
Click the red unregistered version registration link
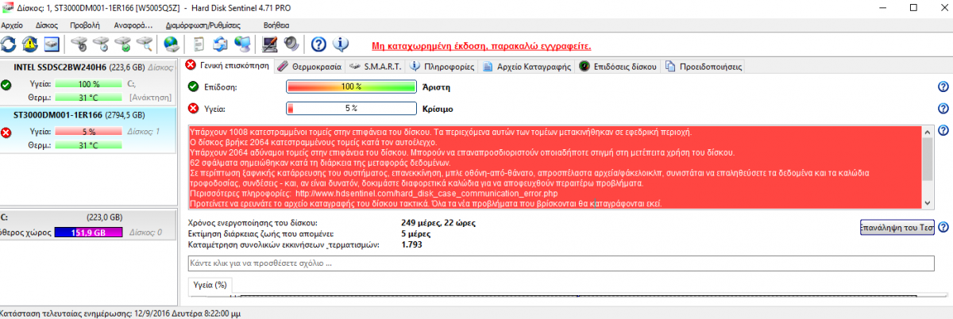click(x=481, y=45)
